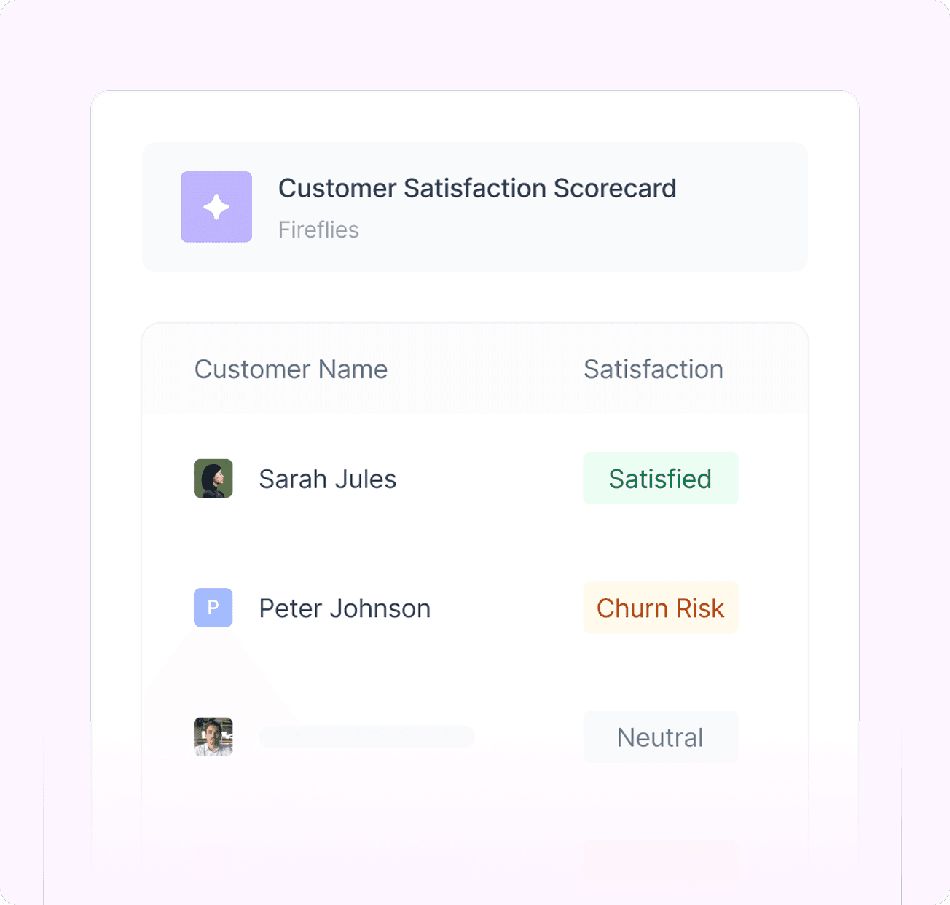
Task: Click the orange Churn Risk badge
Action: [661, 608]
